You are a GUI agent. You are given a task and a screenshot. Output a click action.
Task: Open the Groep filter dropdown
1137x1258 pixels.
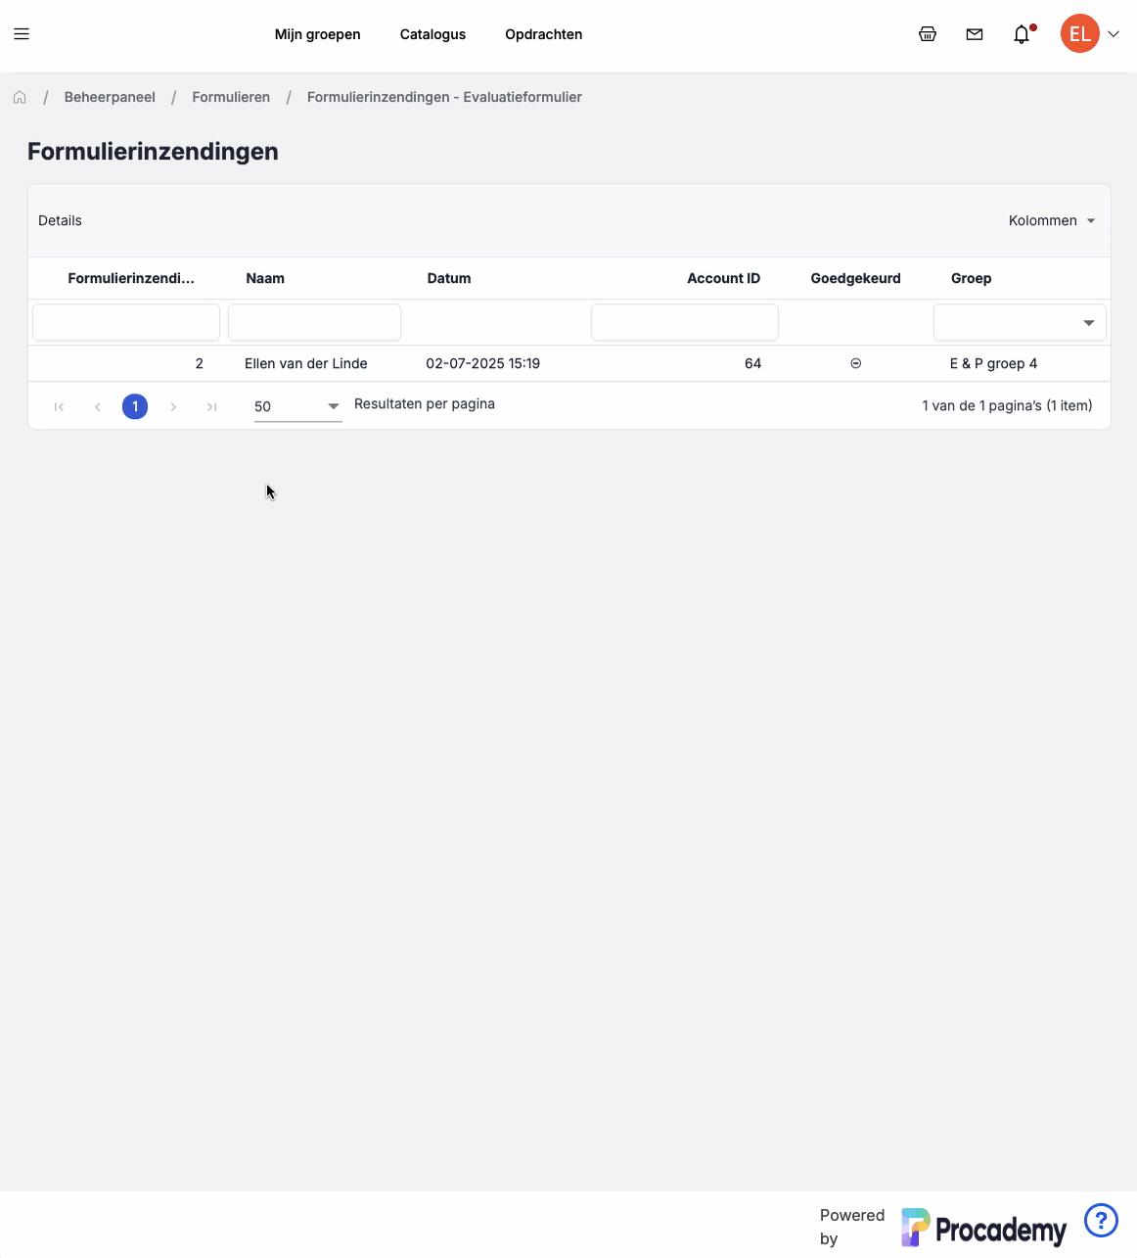click(1020, 323)
